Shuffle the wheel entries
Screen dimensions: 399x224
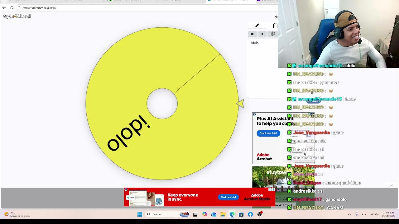[x=252, y=34]
